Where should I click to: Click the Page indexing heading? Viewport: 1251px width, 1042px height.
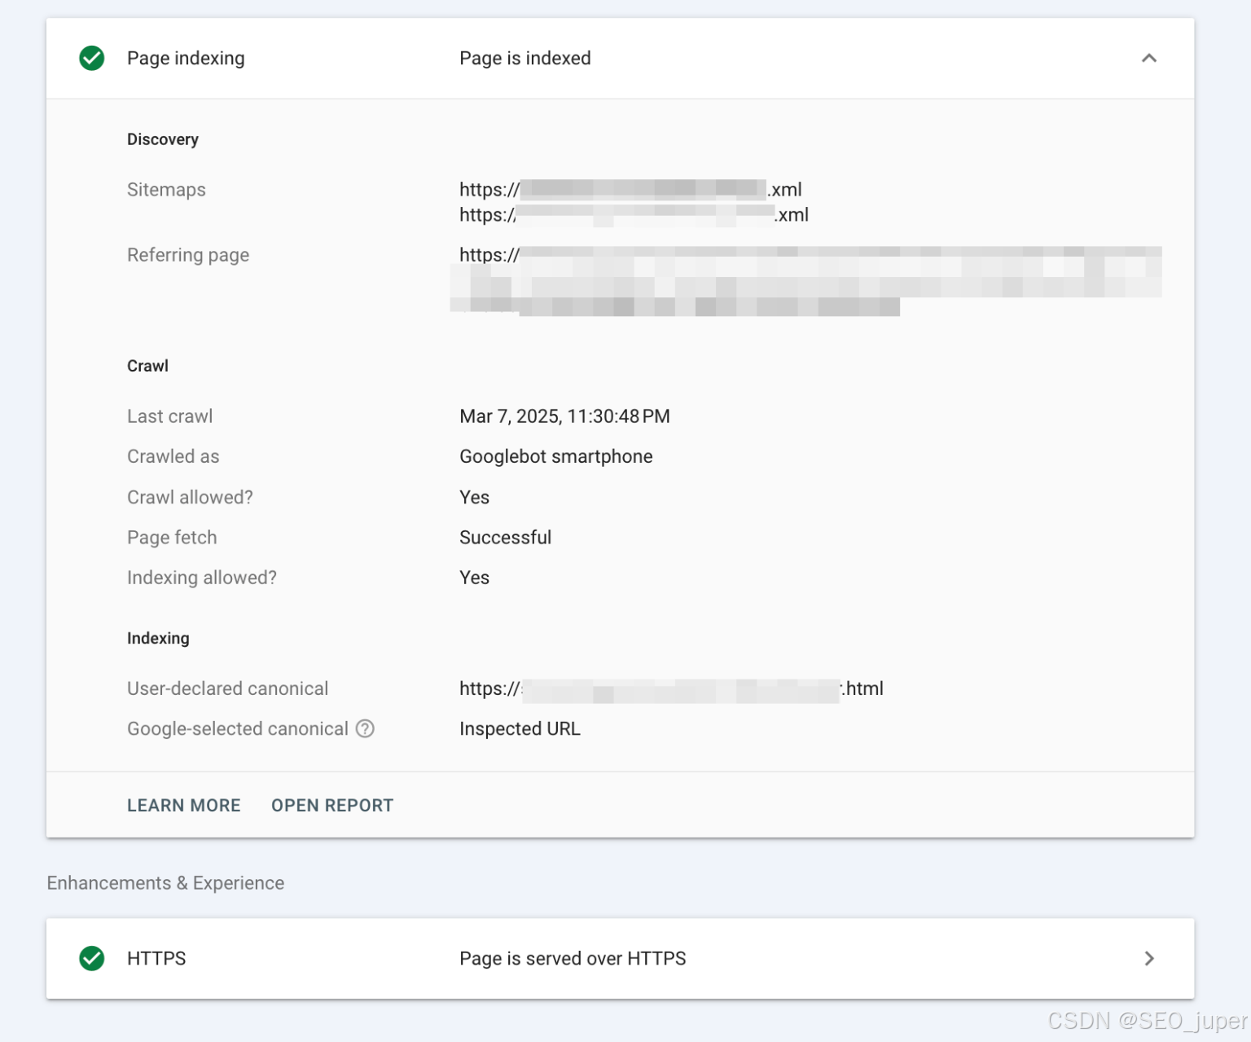tap(186, 58)
